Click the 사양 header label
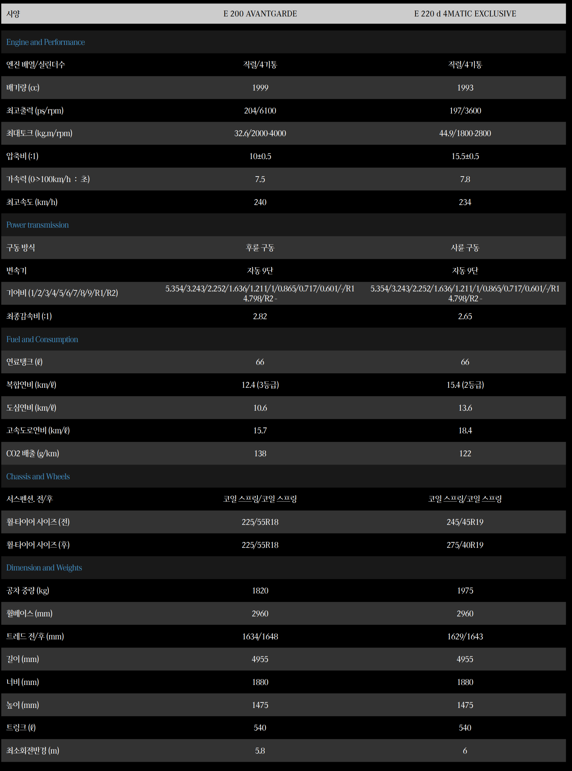This screenshot has height=771, width=572. (x=13, y=14)
